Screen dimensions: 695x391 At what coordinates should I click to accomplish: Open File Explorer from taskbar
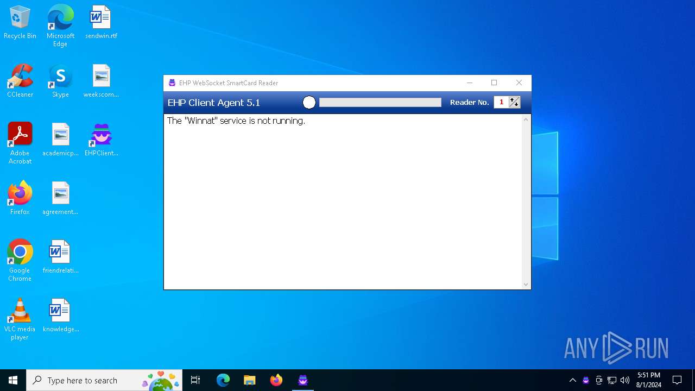[x=249, y=380]
